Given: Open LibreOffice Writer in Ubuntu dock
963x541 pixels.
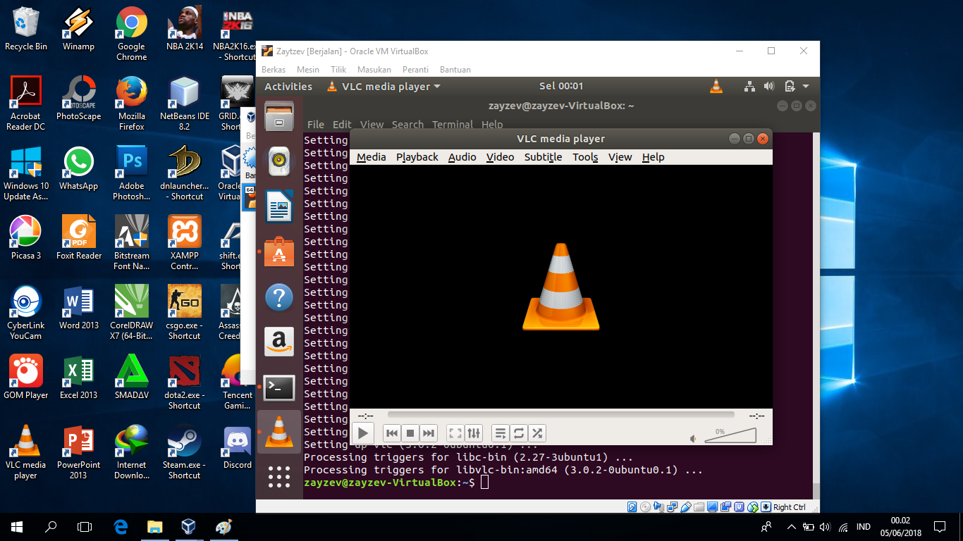Looking at the screenshot, I should 279,206.
